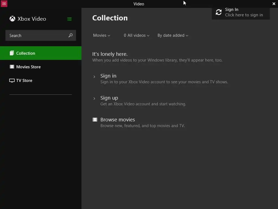278x209 pixels.
Task: Click the Xbox logo icon
Action: 12,19
